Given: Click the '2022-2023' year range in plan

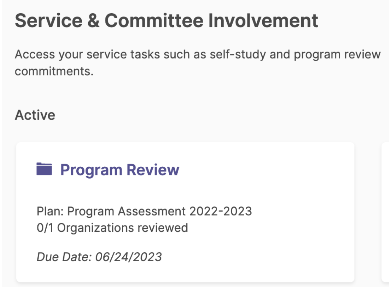Looking at the screenshot, I should (221, 211).
